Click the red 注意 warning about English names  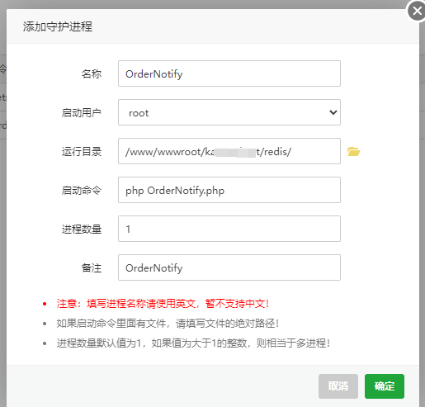point(163,304)
